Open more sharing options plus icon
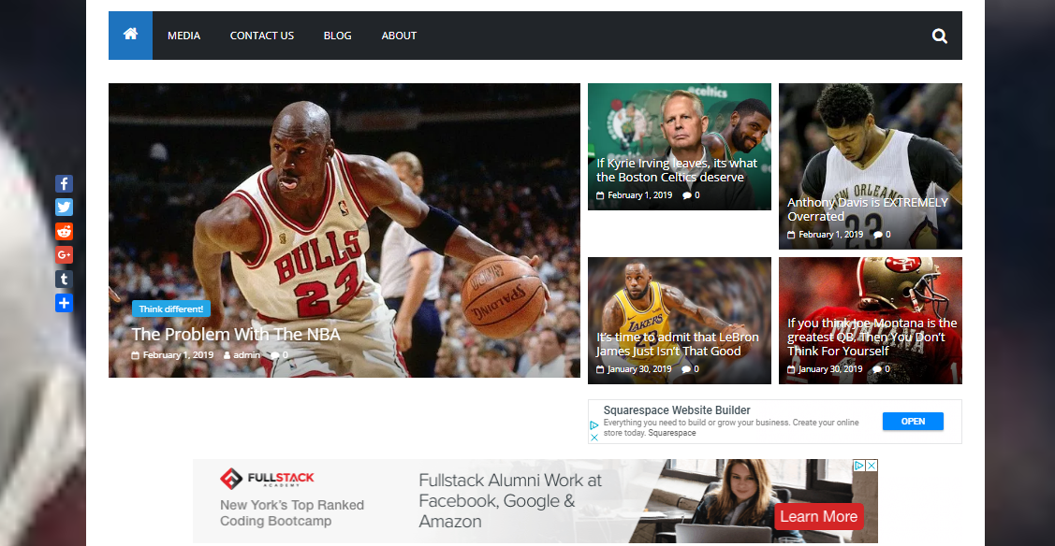The image size is (1055, 546). [x=64, y=303]
